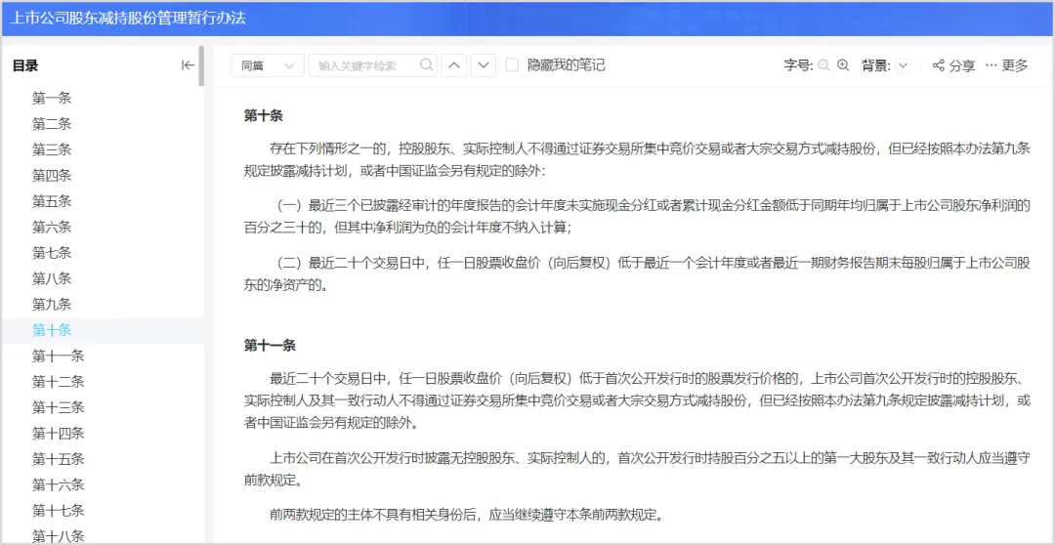Jump to 第十三条 in the contents
This screenshot has height=545, width=1055.
click(59, 407)
